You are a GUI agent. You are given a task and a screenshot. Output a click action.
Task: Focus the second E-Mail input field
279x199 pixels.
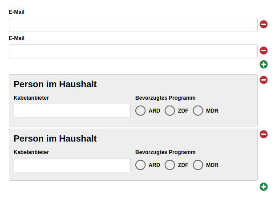pyautogui.click(x=133, y=51)
